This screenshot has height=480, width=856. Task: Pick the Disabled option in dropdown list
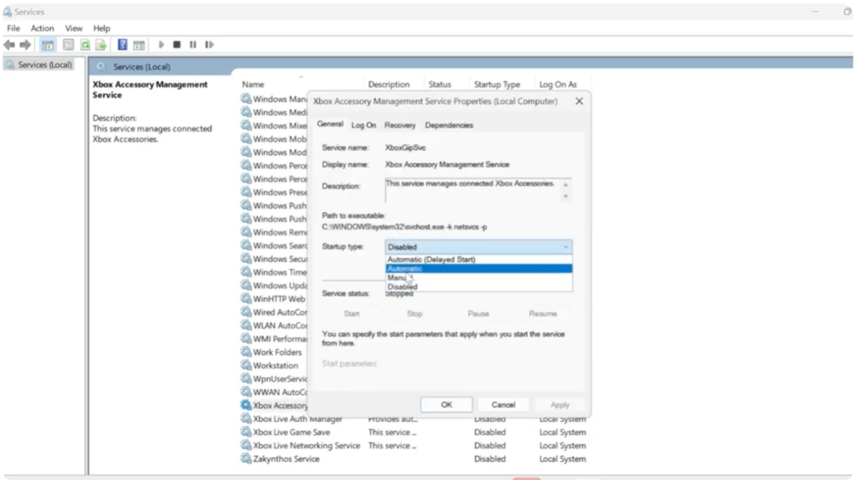tap(478, 286)
